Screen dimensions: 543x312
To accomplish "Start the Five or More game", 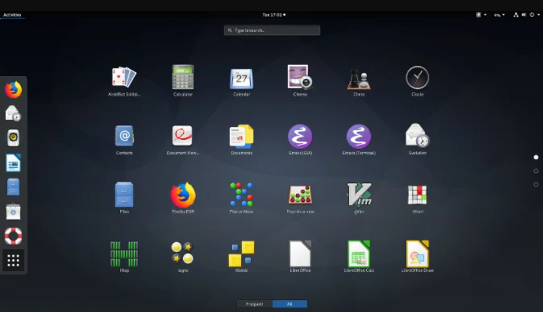I will point(241,198).
